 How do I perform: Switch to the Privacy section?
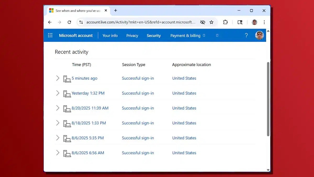click(132, 35)
